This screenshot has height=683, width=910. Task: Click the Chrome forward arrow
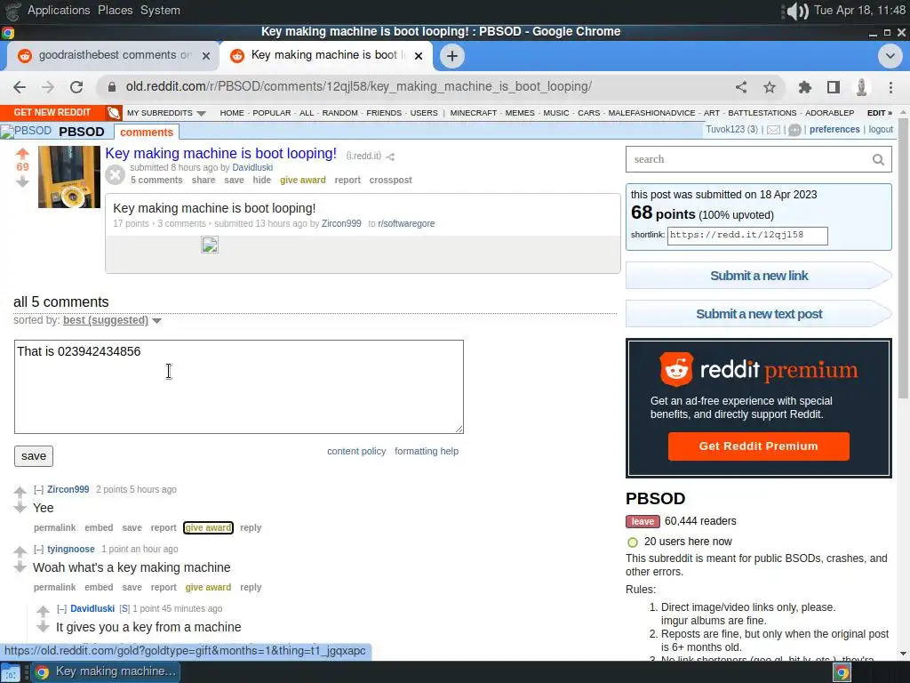point(48,87)
